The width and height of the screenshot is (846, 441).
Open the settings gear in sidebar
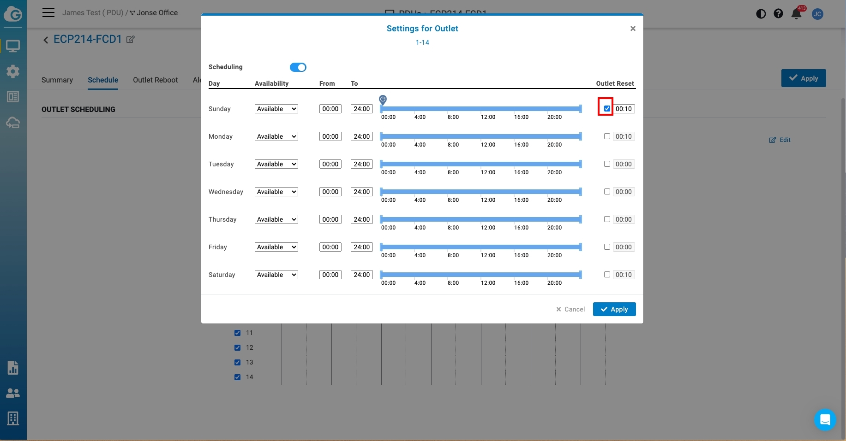[x=13, y=71]
